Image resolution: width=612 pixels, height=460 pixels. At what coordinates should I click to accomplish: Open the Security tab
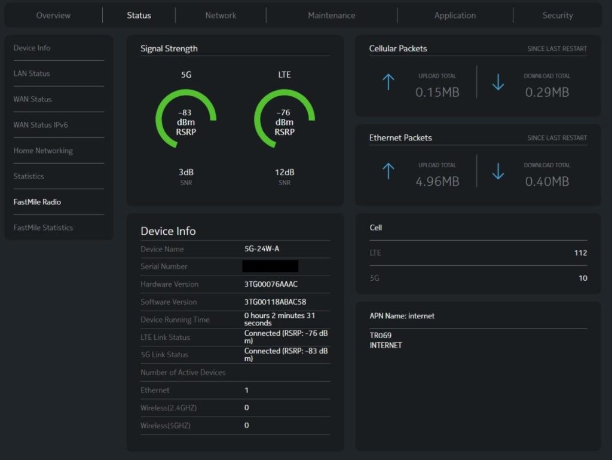click(557, 16)
